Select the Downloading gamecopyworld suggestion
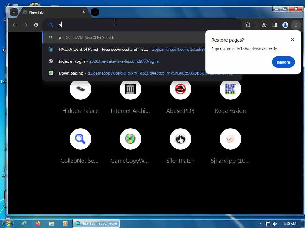The image size is (305, 228). tap(124, 73)
